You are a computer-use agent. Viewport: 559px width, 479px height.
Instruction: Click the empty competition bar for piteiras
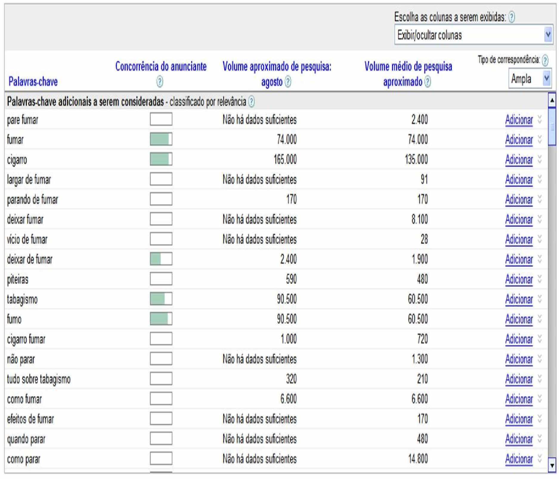coord(161,279)
